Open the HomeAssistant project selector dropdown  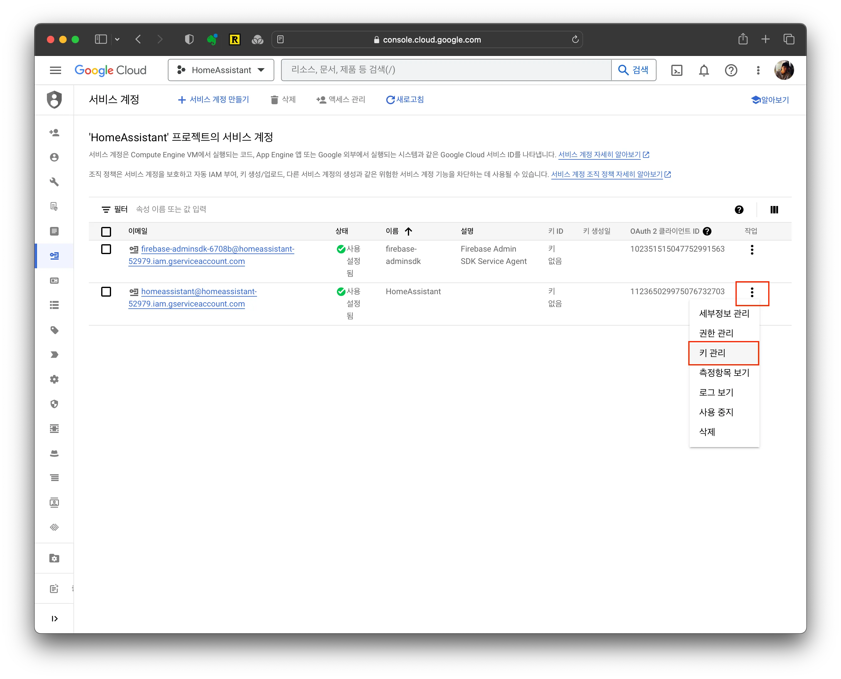[x=221, y=70]
